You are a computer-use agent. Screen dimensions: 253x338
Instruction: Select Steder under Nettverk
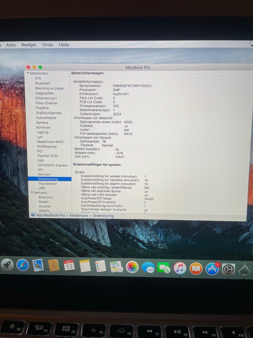click(x=44, y=202)
